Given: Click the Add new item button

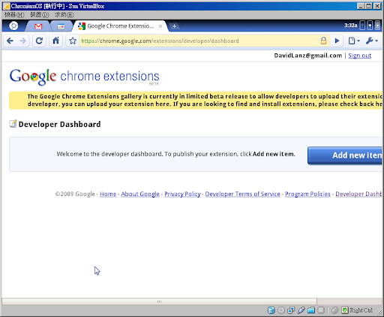Looking at the screenshot, I should (346, 155).
